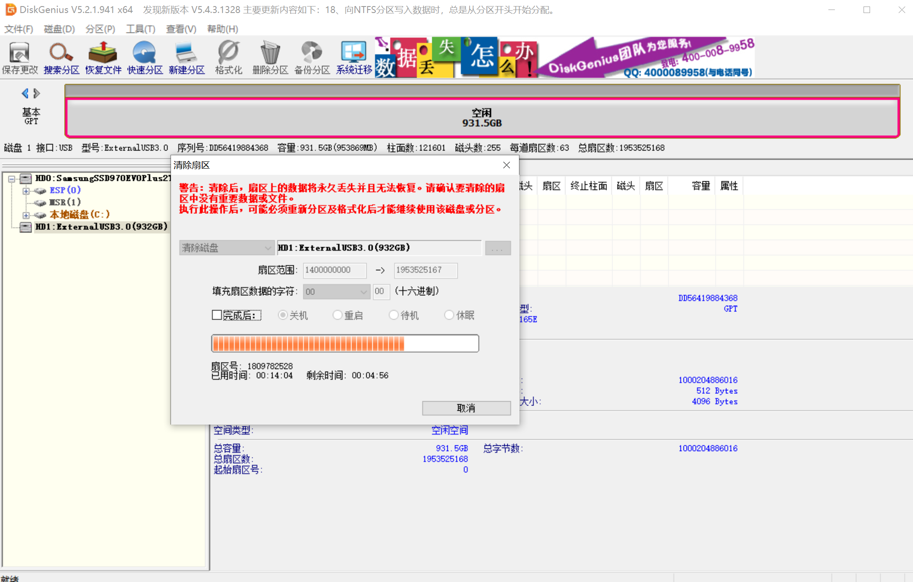Viewport: 913px width, 582px height.
Task: Click the 取消 cancel button
Action: 466,408
